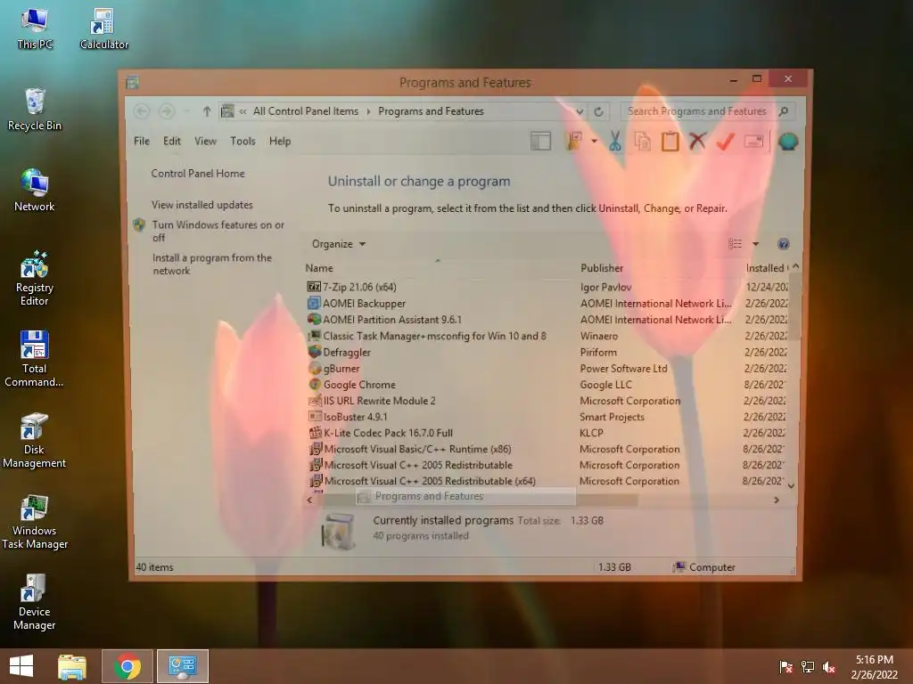913x684 pixels.
Task: Select Registry Editor desktop icon
Action: [x=35, y=279]
